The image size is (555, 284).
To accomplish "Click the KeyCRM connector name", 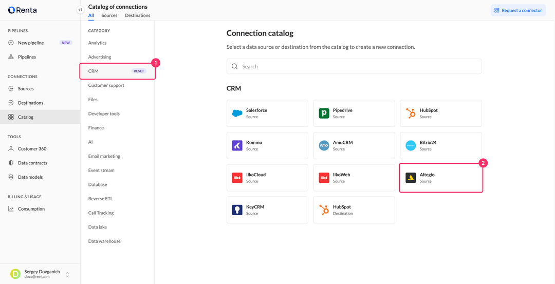I will pyautogui.click(x=255, y=207).
